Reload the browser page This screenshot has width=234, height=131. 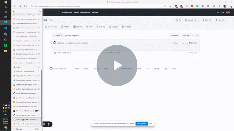click(x=26, y=6)
